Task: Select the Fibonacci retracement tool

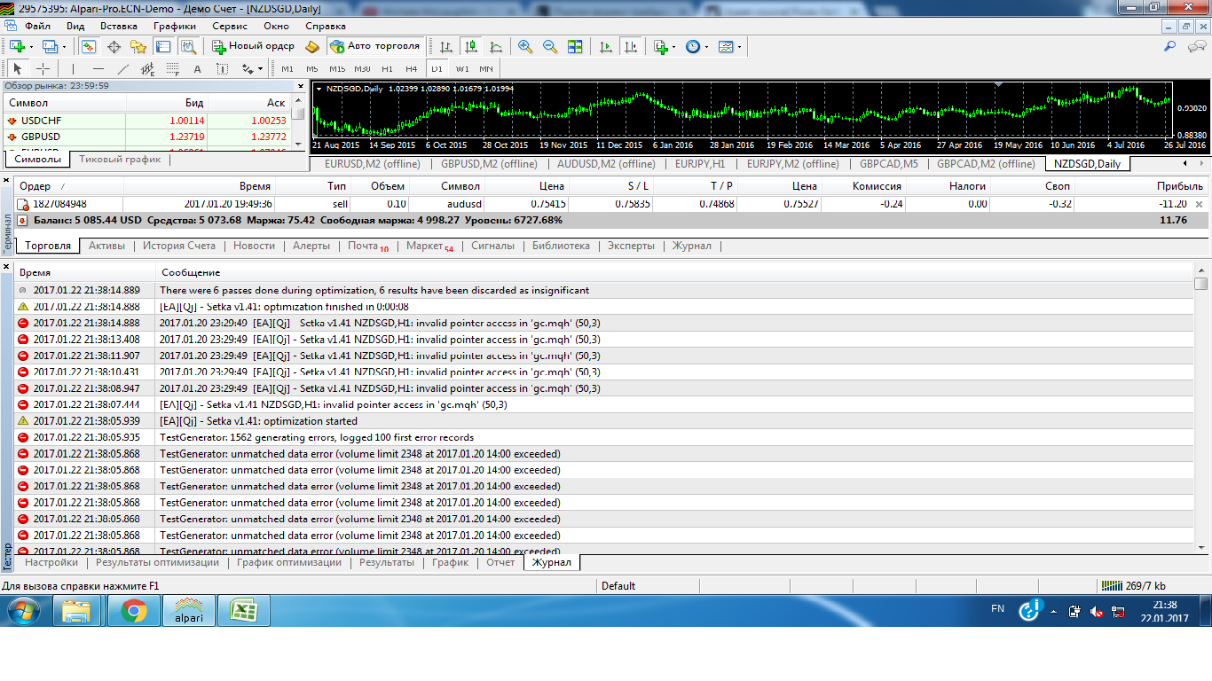Action: [x=172, y=68]
